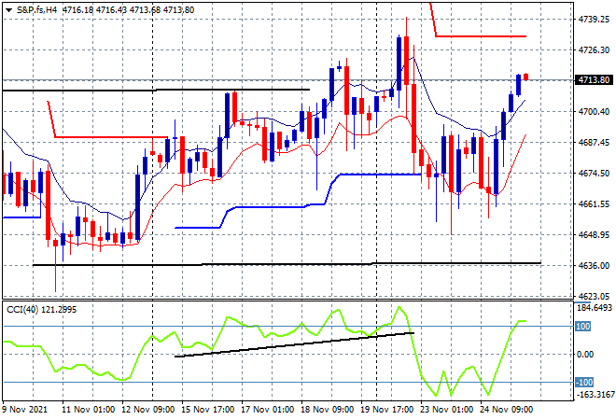Click the -163.3167 CCI scale minimum
Screen dimensions: 616x420
[x=595, y=394]
